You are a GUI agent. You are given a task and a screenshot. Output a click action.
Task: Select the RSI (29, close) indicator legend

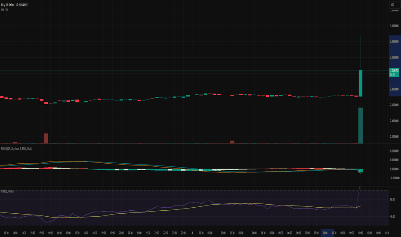(x=7, y=191)
